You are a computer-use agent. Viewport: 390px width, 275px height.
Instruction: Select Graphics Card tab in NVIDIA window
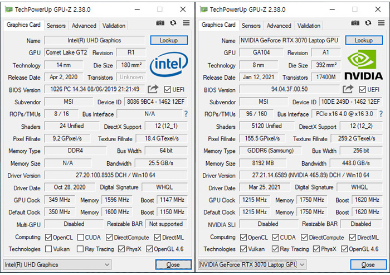(218, 25)
